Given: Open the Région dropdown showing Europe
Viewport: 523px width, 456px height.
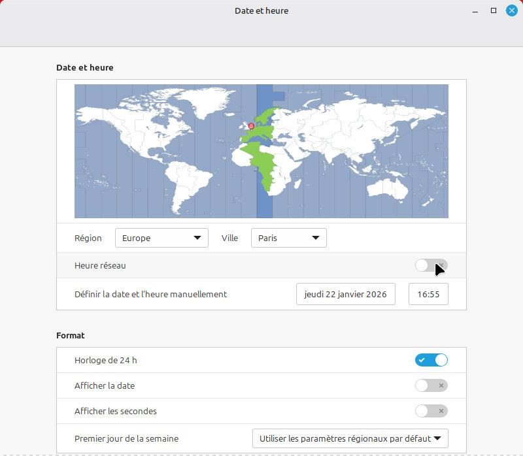Looking at the screenshot, I should pos(161,238).
